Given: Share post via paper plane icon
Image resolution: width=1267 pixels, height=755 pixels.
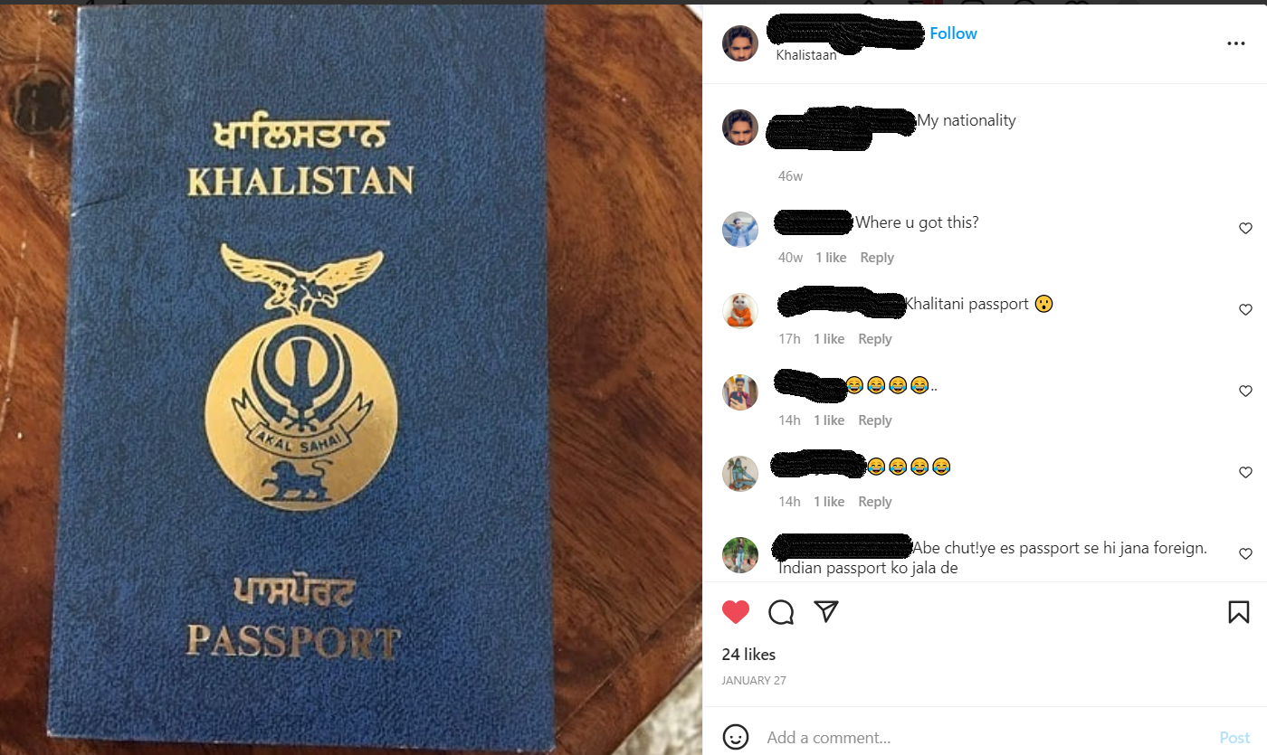Looking at the screenshot, I should (825, 612).
